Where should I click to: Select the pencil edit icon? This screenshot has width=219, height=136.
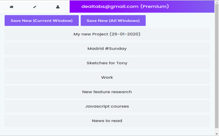pos(35,7)
